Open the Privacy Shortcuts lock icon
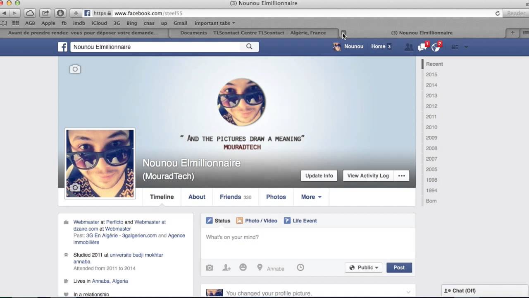The image size is (529, 298). click(455, 47)
